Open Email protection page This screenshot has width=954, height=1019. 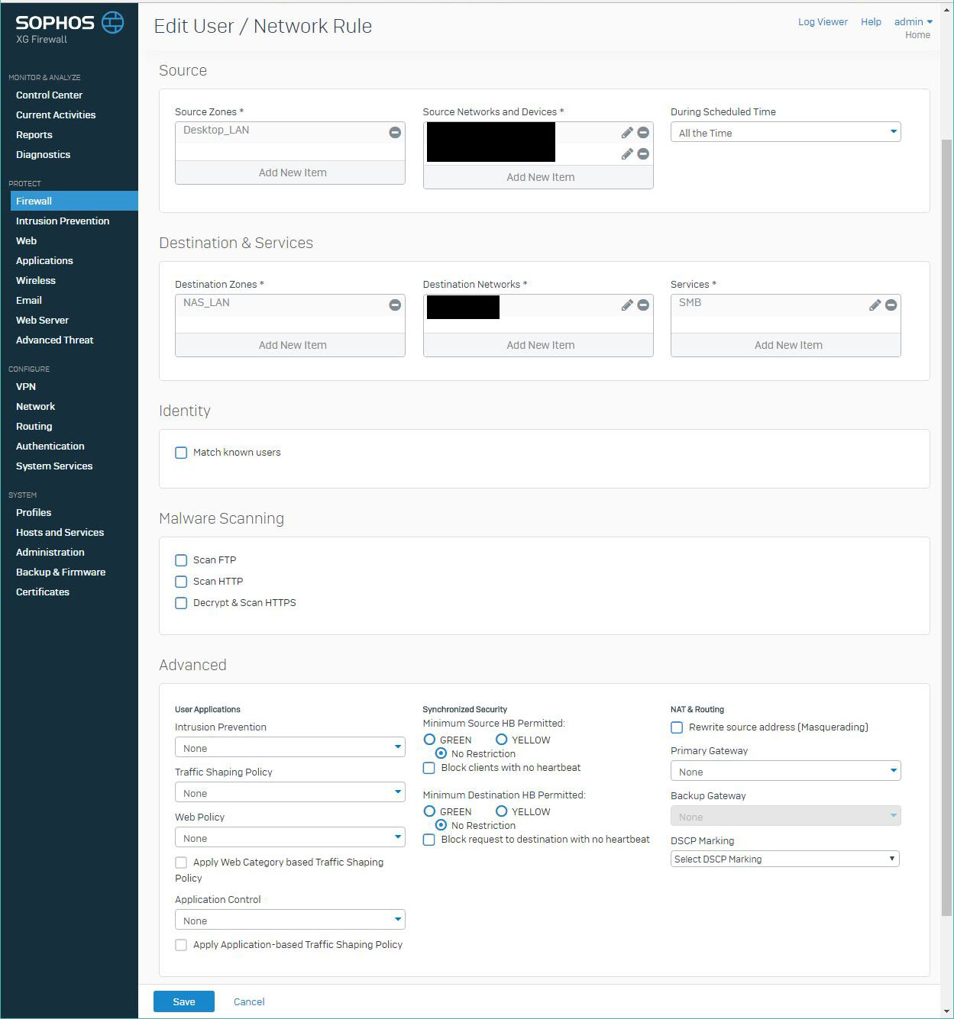(29, 301)
